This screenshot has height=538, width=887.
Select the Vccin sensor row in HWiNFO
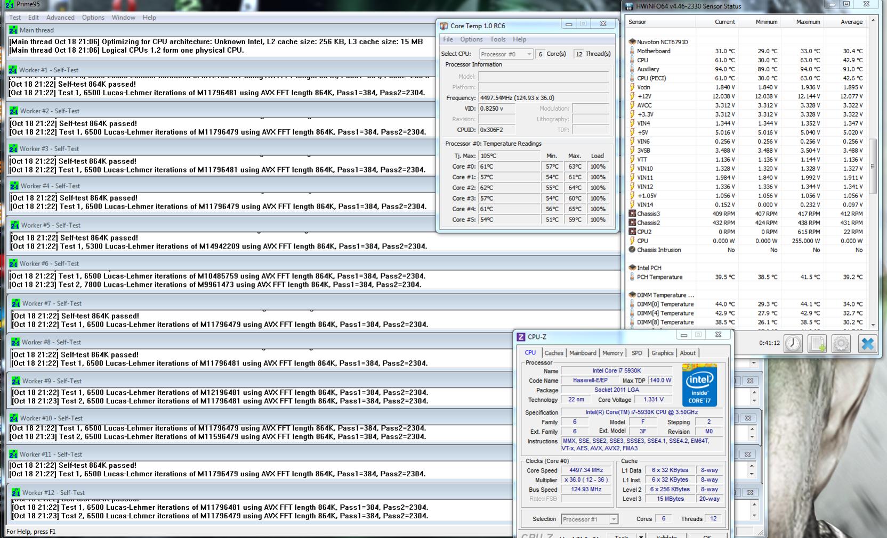click(746, 87)
